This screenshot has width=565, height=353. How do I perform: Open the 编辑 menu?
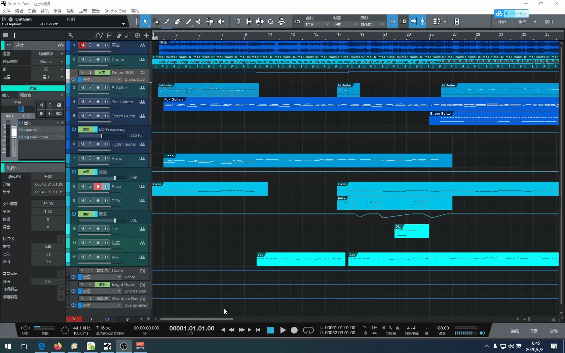pyautogui.click(x=19, y=11)
